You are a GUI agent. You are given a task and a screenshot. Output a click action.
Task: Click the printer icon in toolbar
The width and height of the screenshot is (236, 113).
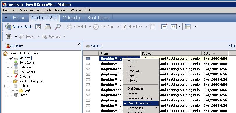[48, 27]
